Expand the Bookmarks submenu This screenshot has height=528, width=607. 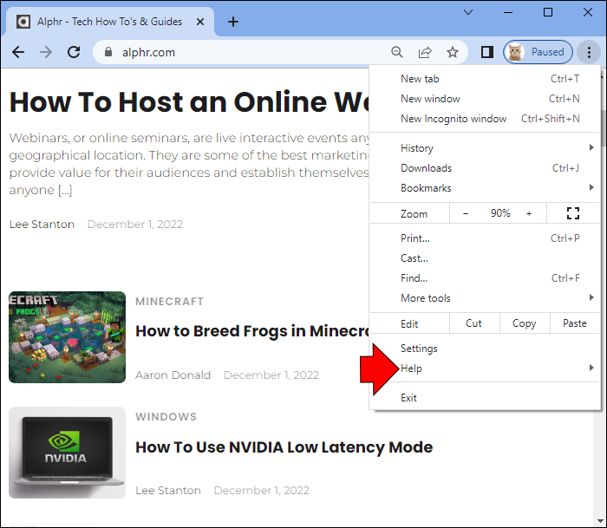485,188
